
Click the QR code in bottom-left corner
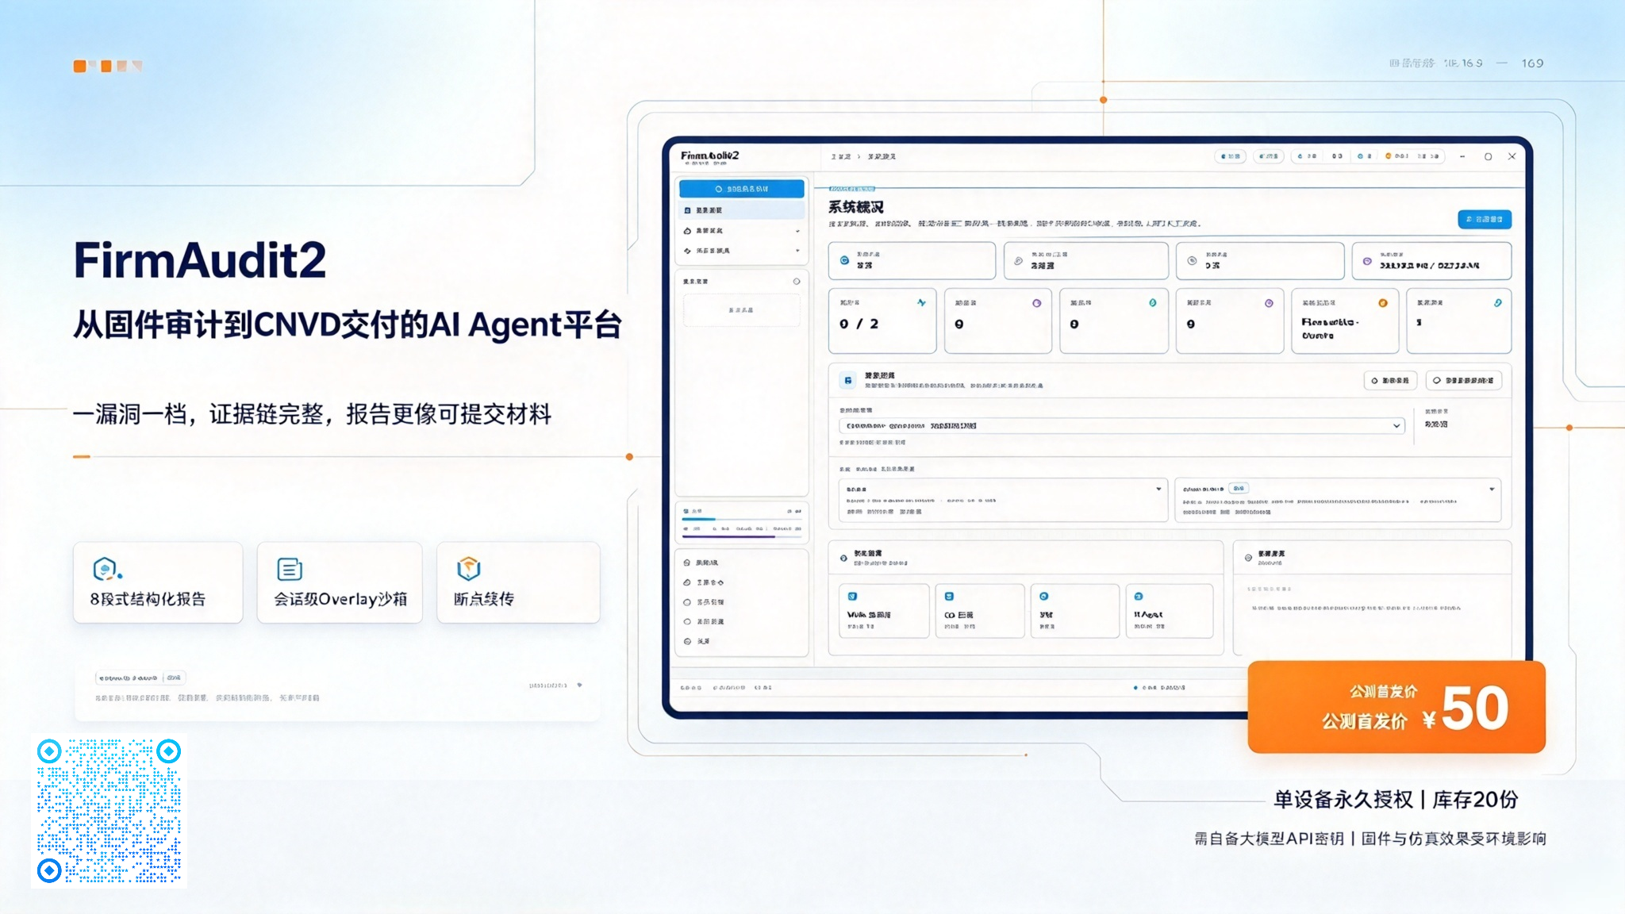[109, 810]
